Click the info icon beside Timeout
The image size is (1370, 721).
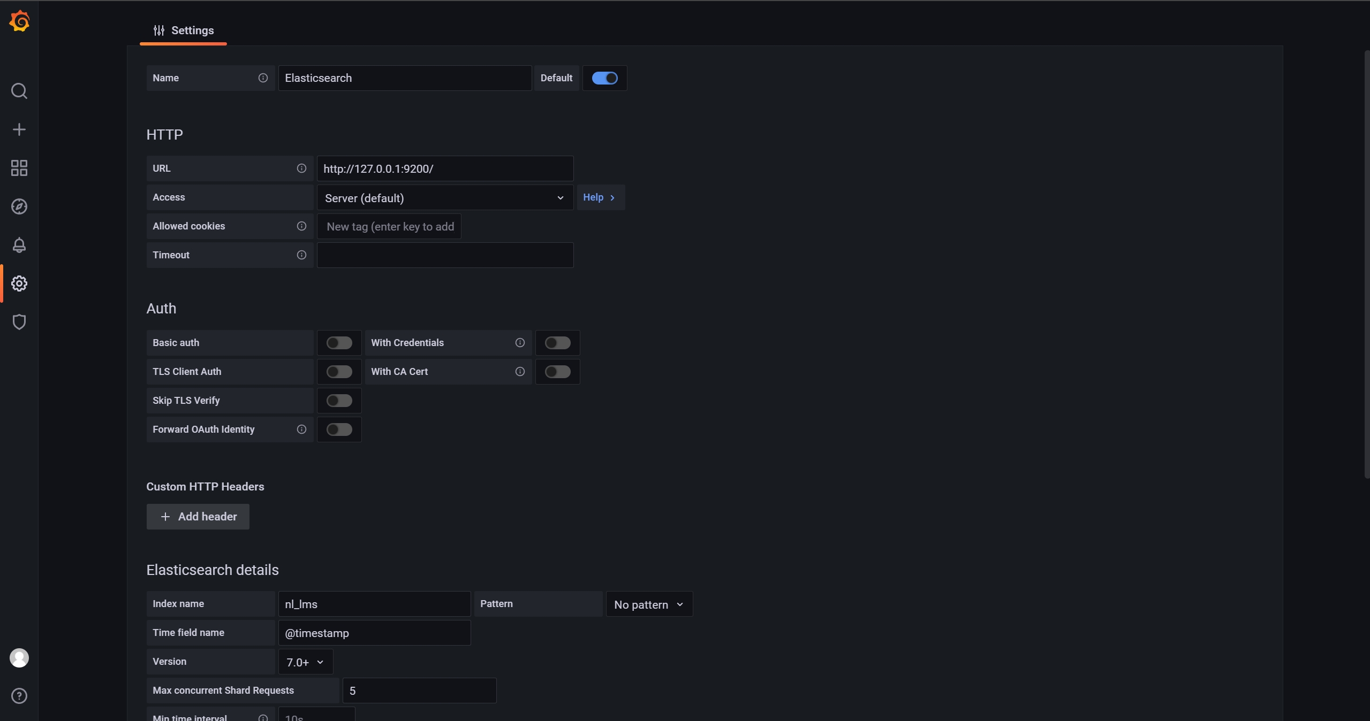pyautogui.click(x=301, y=255)
